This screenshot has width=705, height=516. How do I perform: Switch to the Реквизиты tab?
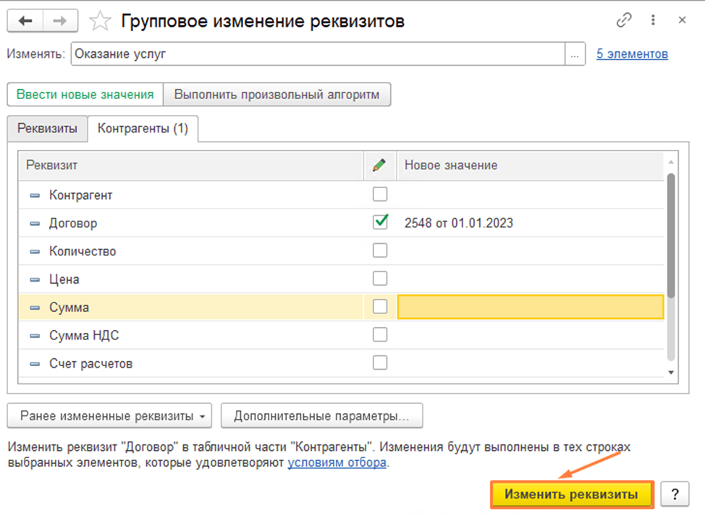click(x=47, y=129)
